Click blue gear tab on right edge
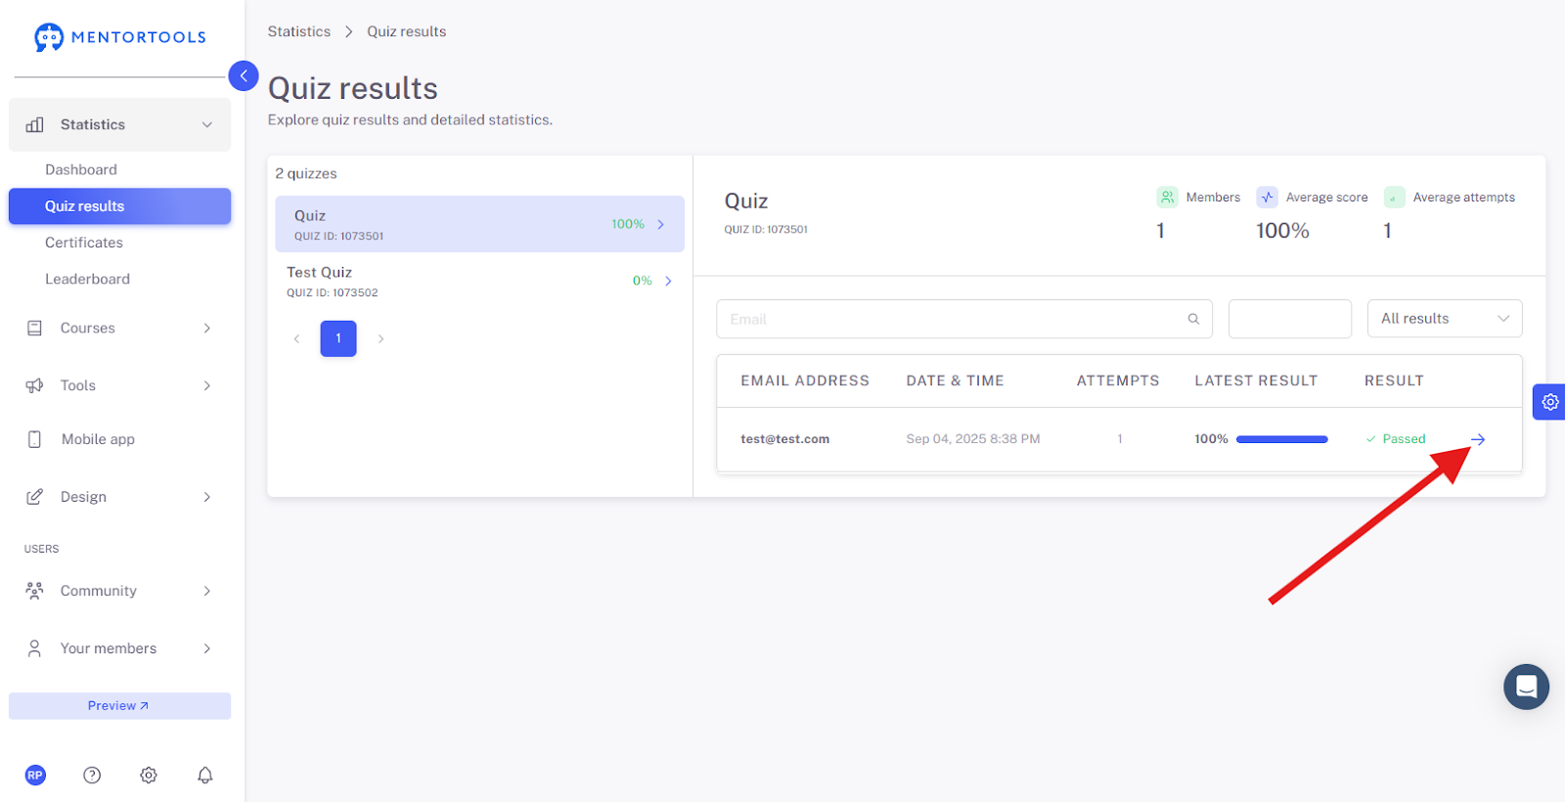1565x802 pixels. click(x=1549, y=402)
